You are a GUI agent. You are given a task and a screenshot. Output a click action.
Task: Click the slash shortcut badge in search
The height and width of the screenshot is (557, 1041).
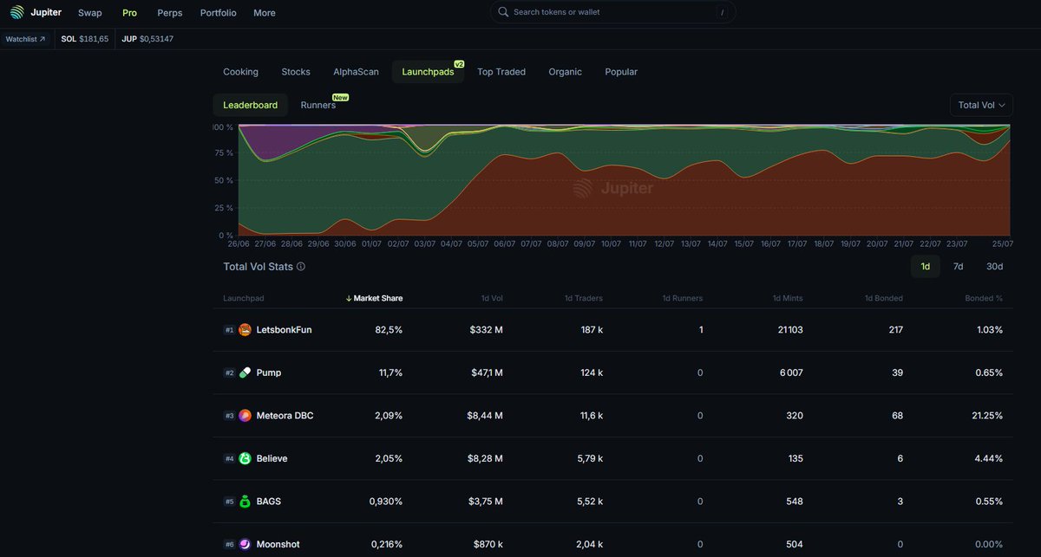(x=722, y=12)
